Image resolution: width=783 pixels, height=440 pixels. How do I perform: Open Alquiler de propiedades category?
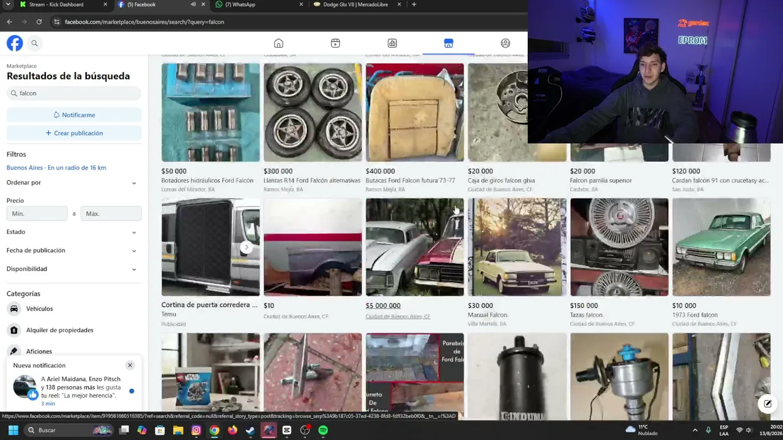[60, 330]
